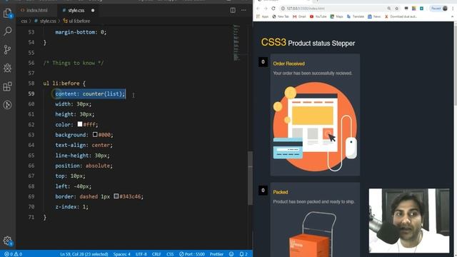Viewport: 457px width, 257px height.
Task: Stop Live Server at Port : 5500
Action: (192, 254)
